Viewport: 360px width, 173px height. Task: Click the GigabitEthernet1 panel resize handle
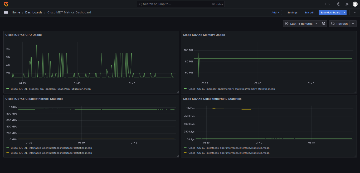[178, 156]
